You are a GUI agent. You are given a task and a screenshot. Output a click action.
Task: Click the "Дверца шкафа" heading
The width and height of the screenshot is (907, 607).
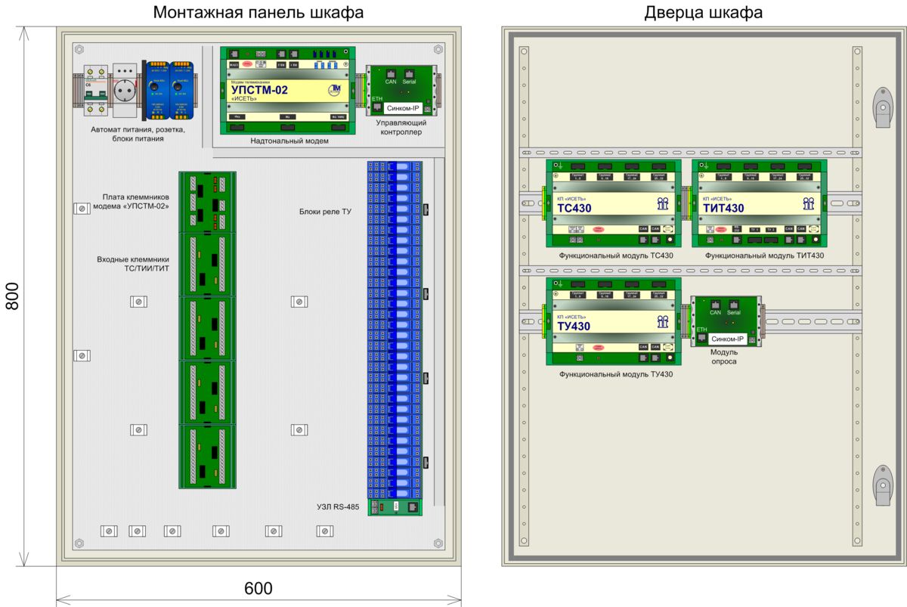coord(703,13)
